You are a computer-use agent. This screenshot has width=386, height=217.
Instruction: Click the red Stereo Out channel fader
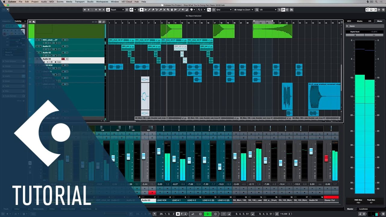tap(326, 159)
